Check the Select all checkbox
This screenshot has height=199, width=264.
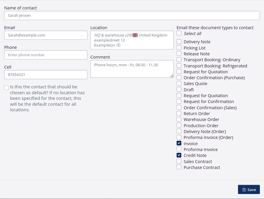(179, 33)
